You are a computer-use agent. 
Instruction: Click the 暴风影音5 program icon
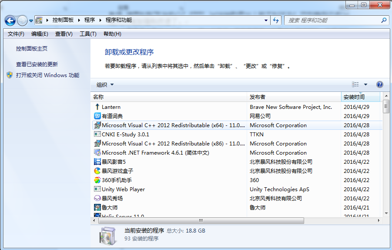(97, 162)
